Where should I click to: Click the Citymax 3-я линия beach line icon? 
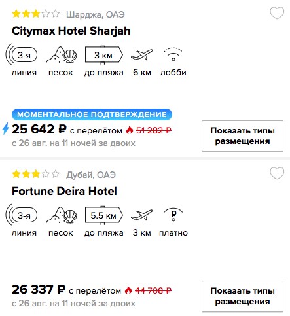[x=22, y=55]
